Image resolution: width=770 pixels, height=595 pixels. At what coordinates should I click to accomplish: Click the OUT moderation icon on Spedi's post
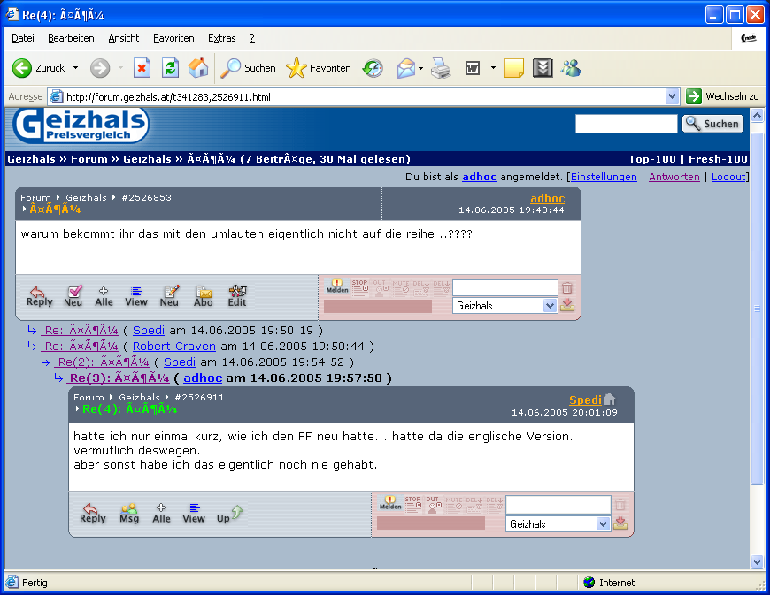coord(434,504)
